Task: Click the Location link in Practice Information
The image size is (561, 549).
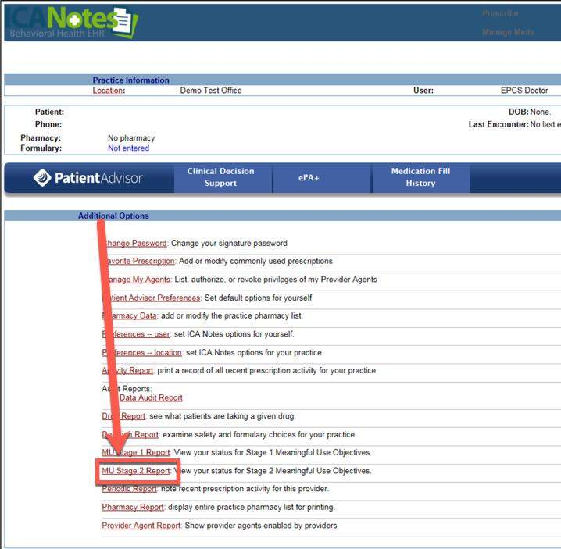Action: coord(107,91)
